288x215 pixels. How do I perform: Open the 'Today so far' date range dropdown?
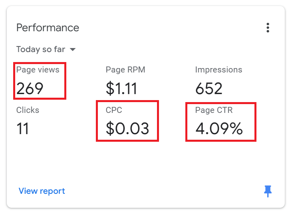46,49
